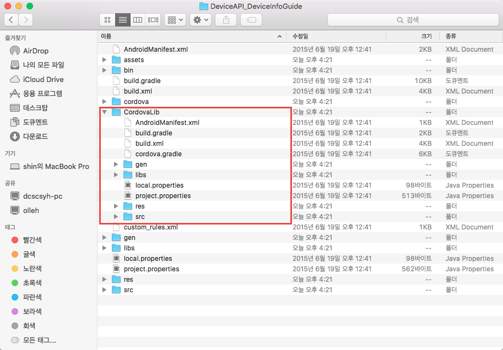Click the Share toolbar button
Image resolution: width=503 pixels, height=350 pixels.
pyautogui.click(x=225, y=20)
